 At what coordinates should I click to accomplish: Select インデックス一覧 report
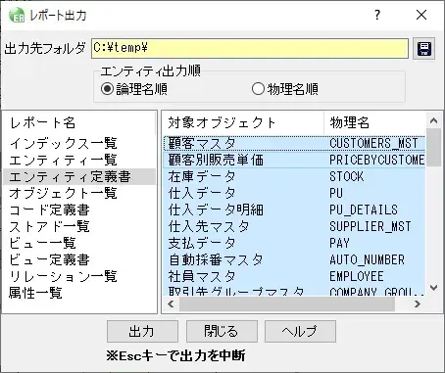(x=79, y=143)
